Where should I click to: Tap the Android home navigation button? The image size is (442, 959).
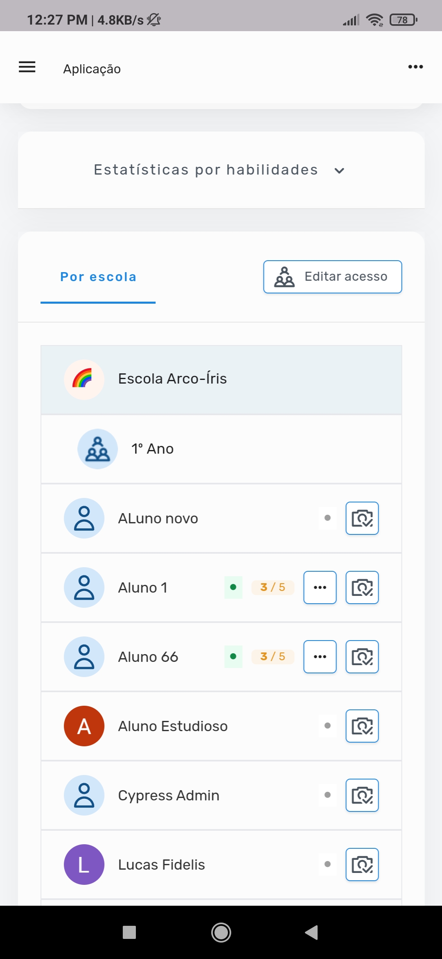[221, 932]
